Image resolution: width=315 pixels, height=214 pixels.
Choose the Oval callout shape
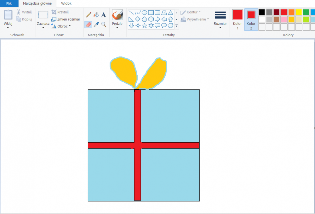tap(164, 26)
